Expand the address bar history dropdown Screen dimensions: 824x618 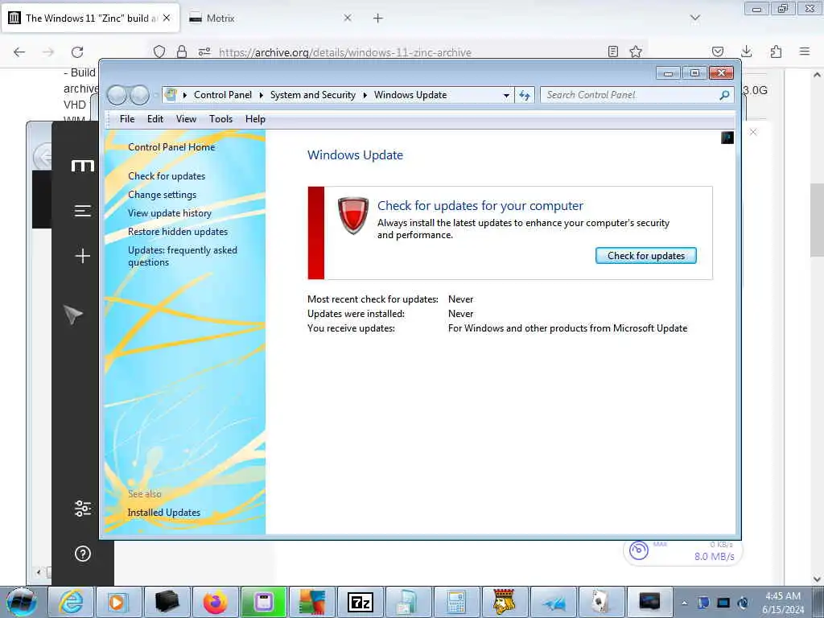click(506, 96)
